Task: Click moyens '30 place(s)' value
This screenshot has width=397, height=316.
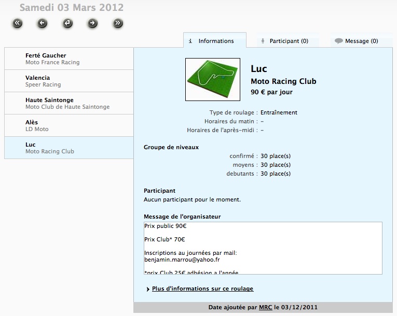Action: 276,165
